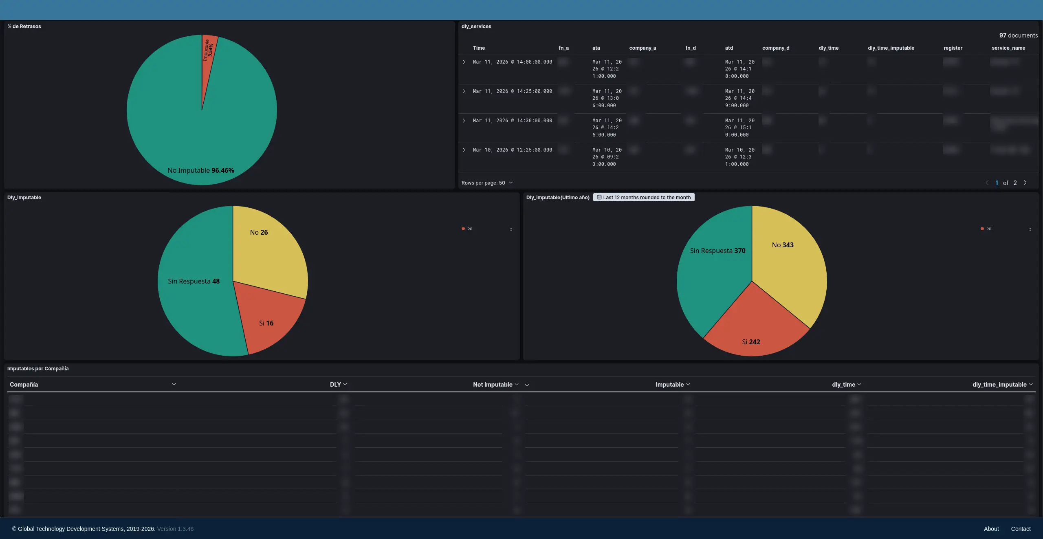Expand the 14:25:00 table row
Image resolution: width=1043 pixels, height=539 pixels.
464,91
